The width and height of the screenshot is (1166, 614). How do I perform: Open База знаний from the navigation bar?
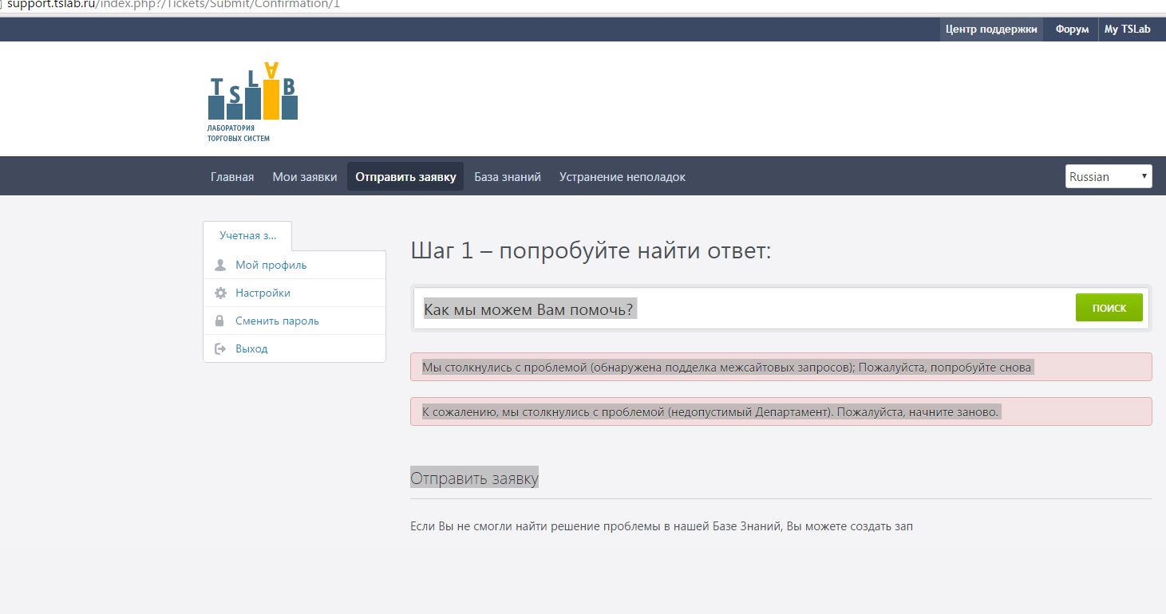(x=508, y=177)
